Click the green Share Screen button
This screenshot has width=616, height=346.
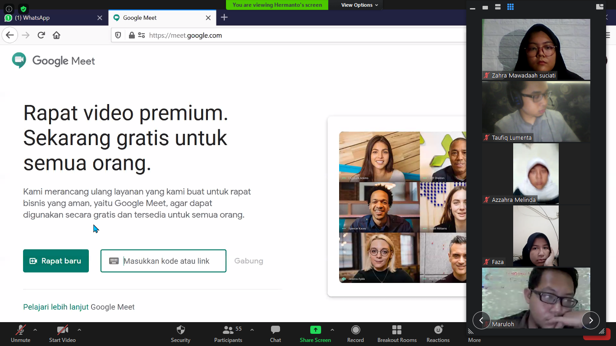(x=315, y=334)
